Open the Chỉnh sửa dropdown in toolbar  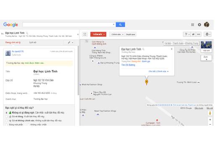point(117,34)
